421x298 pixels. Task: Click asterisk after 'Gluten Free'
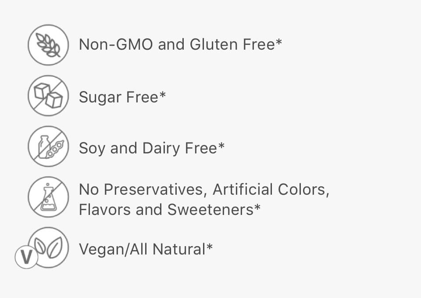279,42
